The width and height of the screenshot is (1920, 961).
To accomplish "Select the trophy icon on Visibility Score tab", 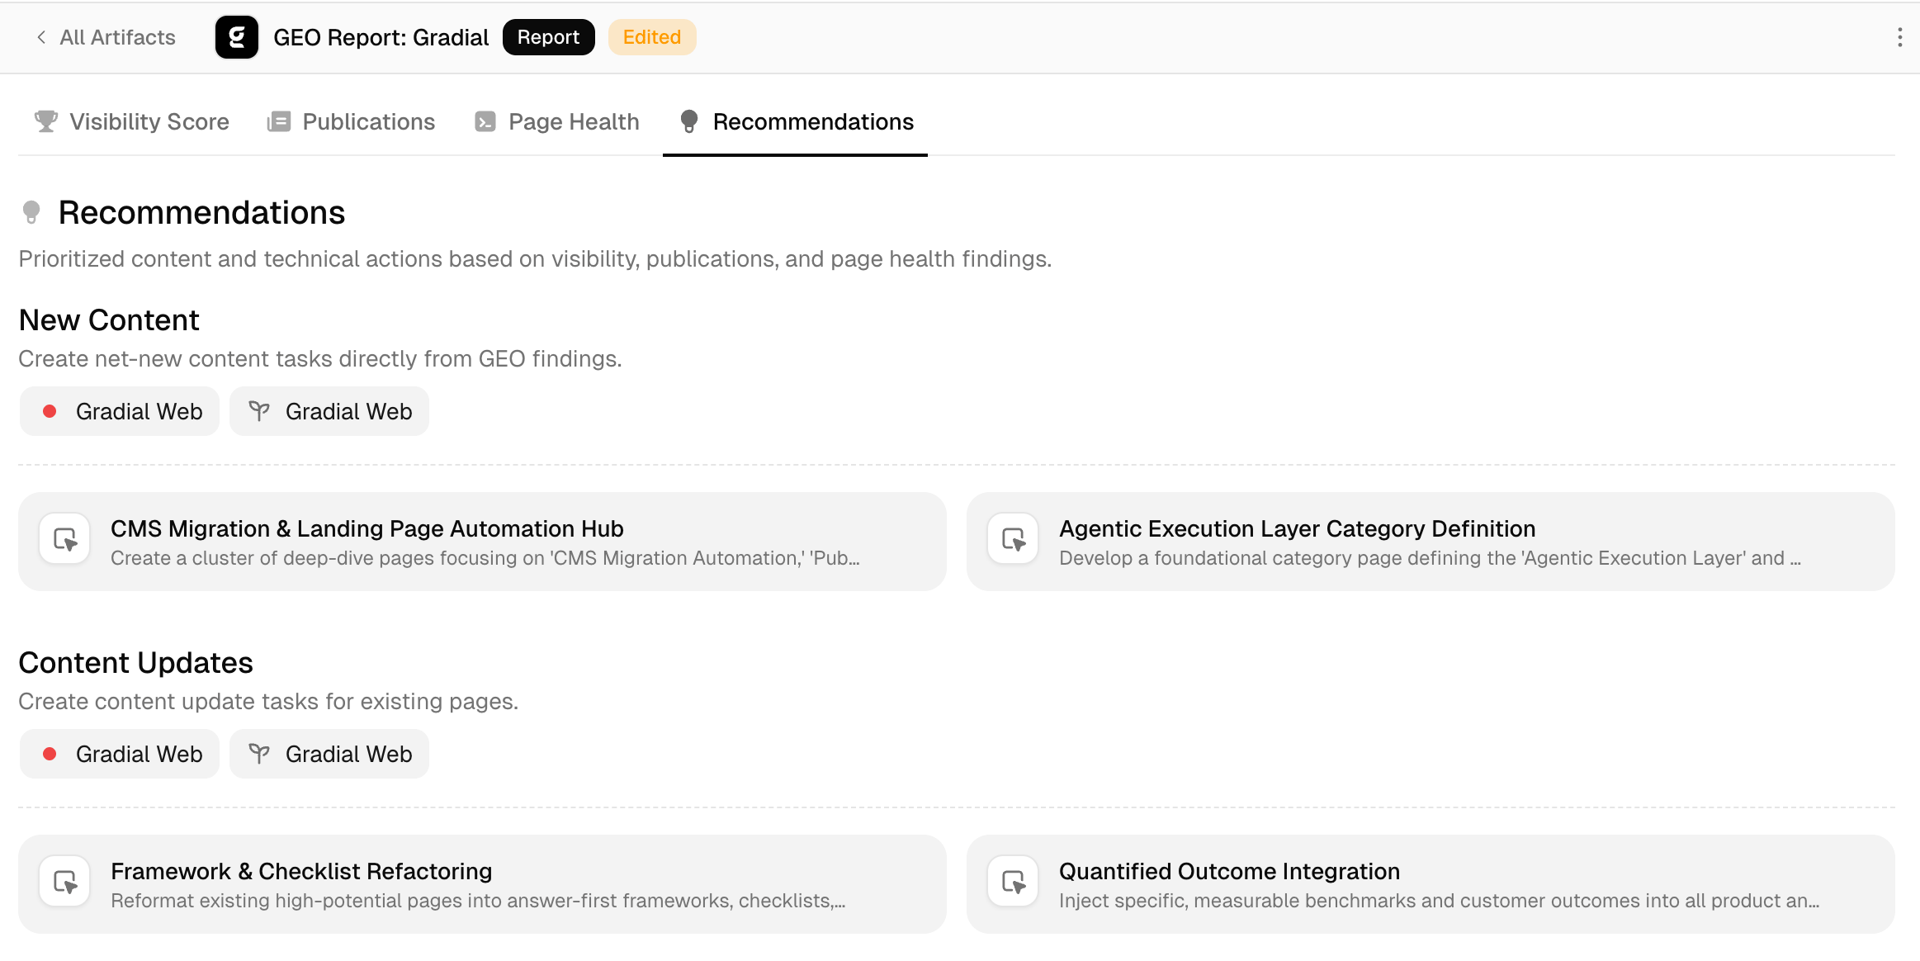I will point(46,121).
